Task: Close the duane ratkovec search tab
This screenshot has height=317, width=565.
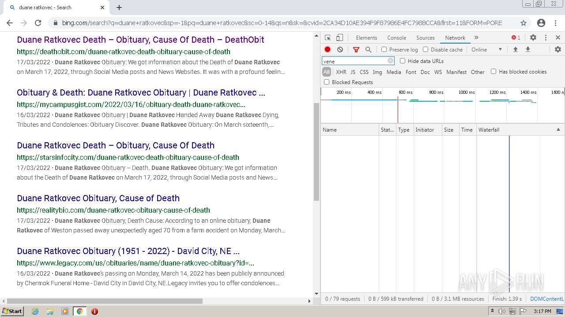Action: [102, 7]
